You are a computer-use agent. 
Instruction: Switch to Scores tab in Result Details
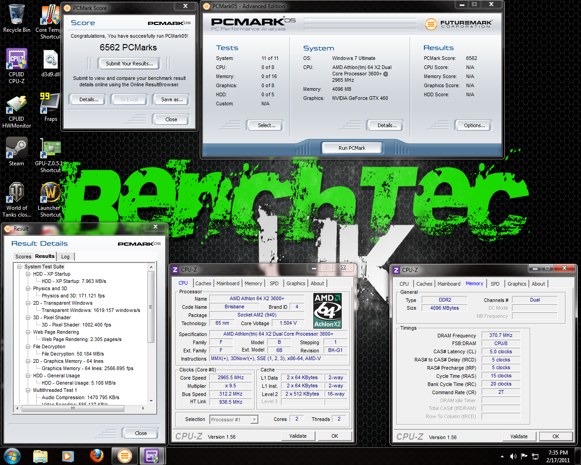coord(23,257)
